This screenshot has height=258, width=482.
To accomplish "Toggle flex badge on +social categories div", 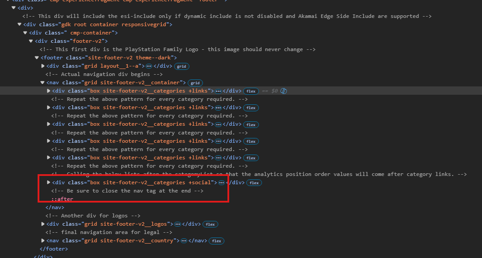I will [254, 183].
